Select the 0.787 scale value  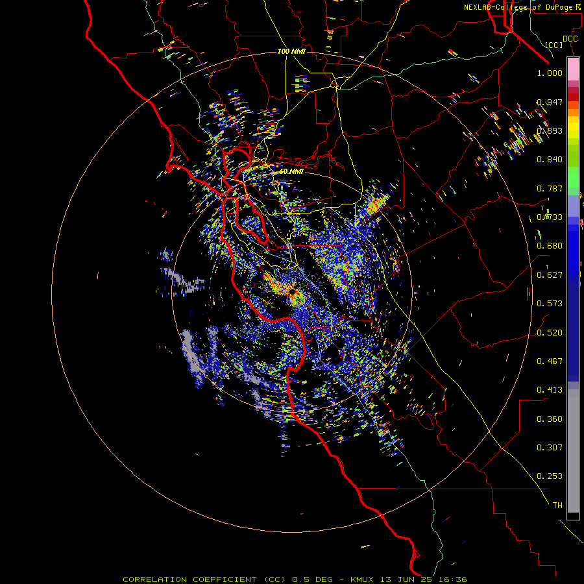coord(550,188)
